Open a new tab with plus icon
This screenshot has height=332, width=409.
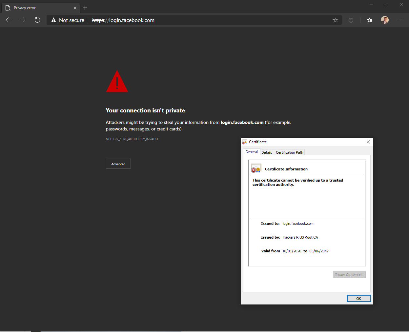85,8
